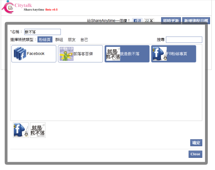The image size is (215, 170).
Task: Click the FB粉絲專頁 card blue mascot icon
Action: point(160,54)
